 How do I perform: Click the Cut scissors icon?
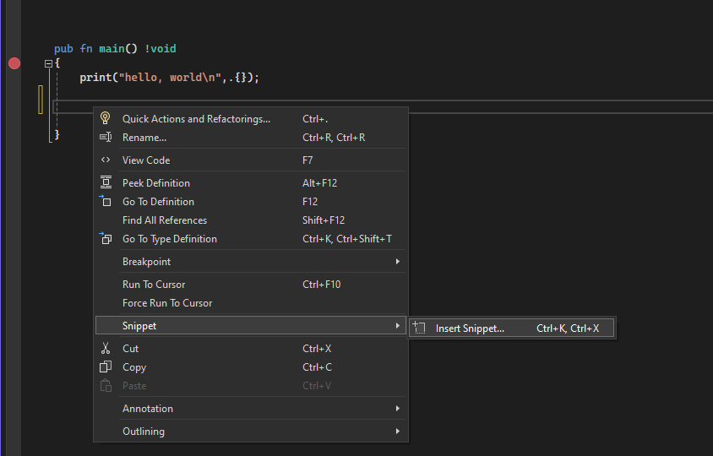[106, 348]
